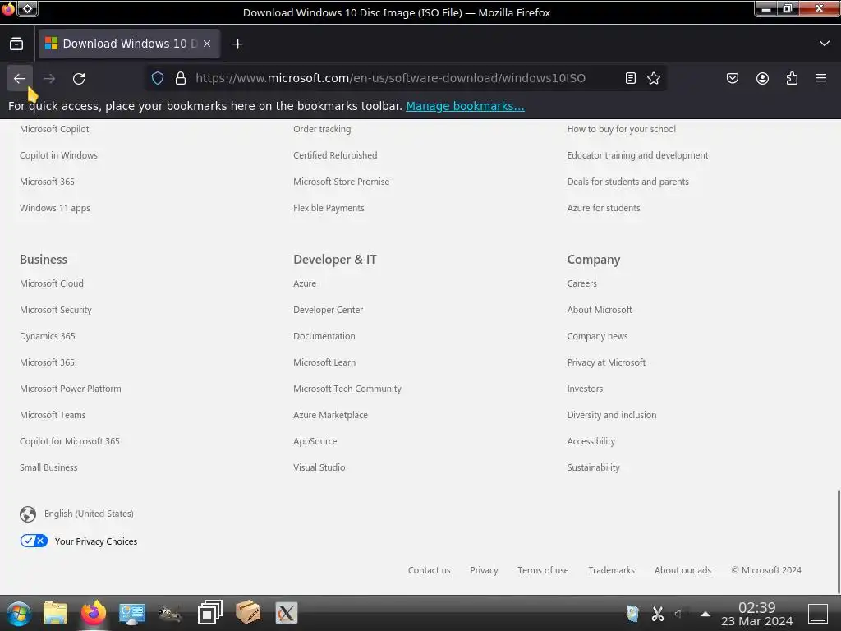Click the window switcher icon in taskbar
Viewport: 841px width, 631px height.
209,613
